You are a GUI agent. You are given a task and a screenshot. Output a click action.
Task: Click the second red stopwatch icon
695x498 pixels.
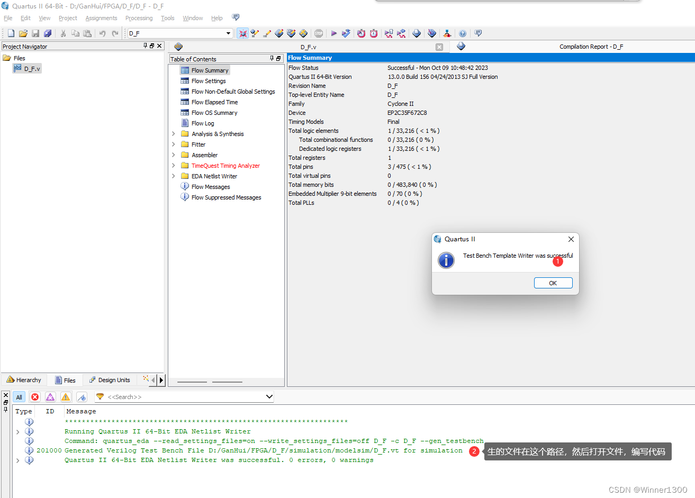point(374,33)
